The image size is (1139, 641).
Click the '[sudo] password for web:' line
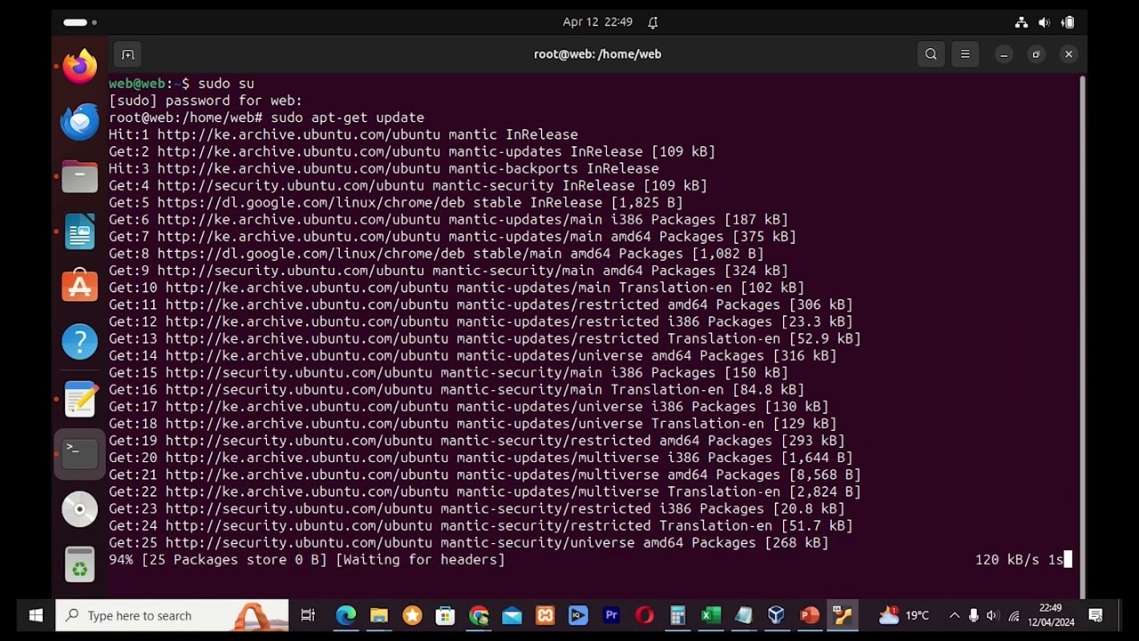click(206, 101)
